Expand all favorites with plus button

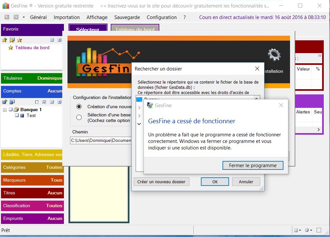(59, 40)
